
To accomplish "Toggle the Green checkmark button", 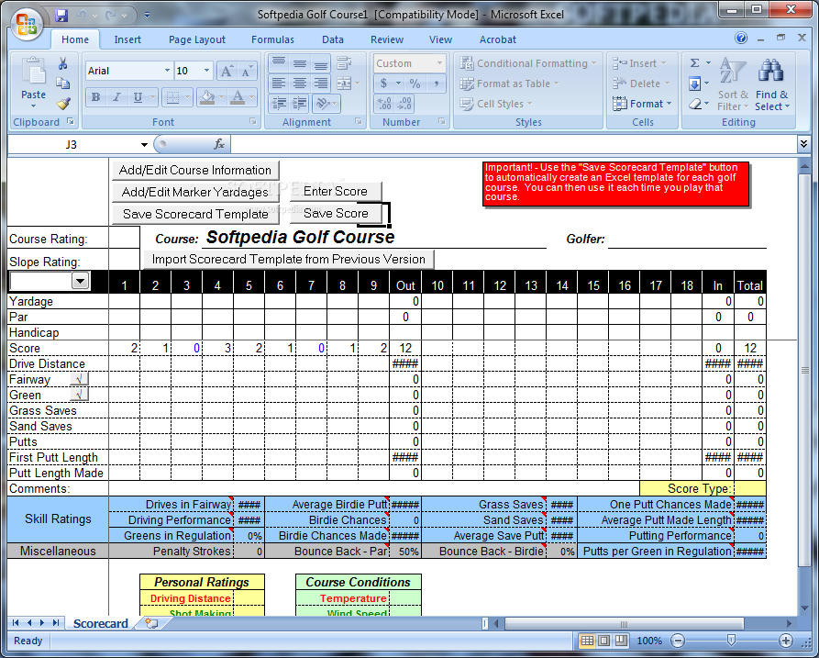I will point(80,395).
